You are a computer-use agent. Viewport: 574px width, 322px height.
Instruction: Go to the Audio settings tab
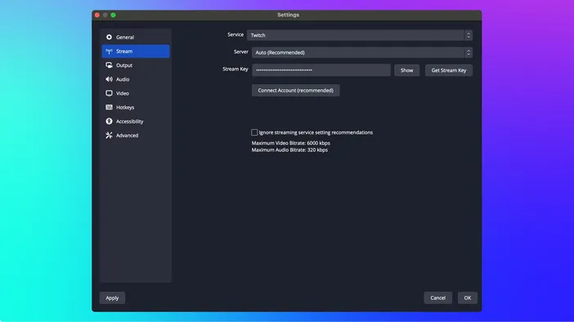pyautogui.click(x=136, y=79)
